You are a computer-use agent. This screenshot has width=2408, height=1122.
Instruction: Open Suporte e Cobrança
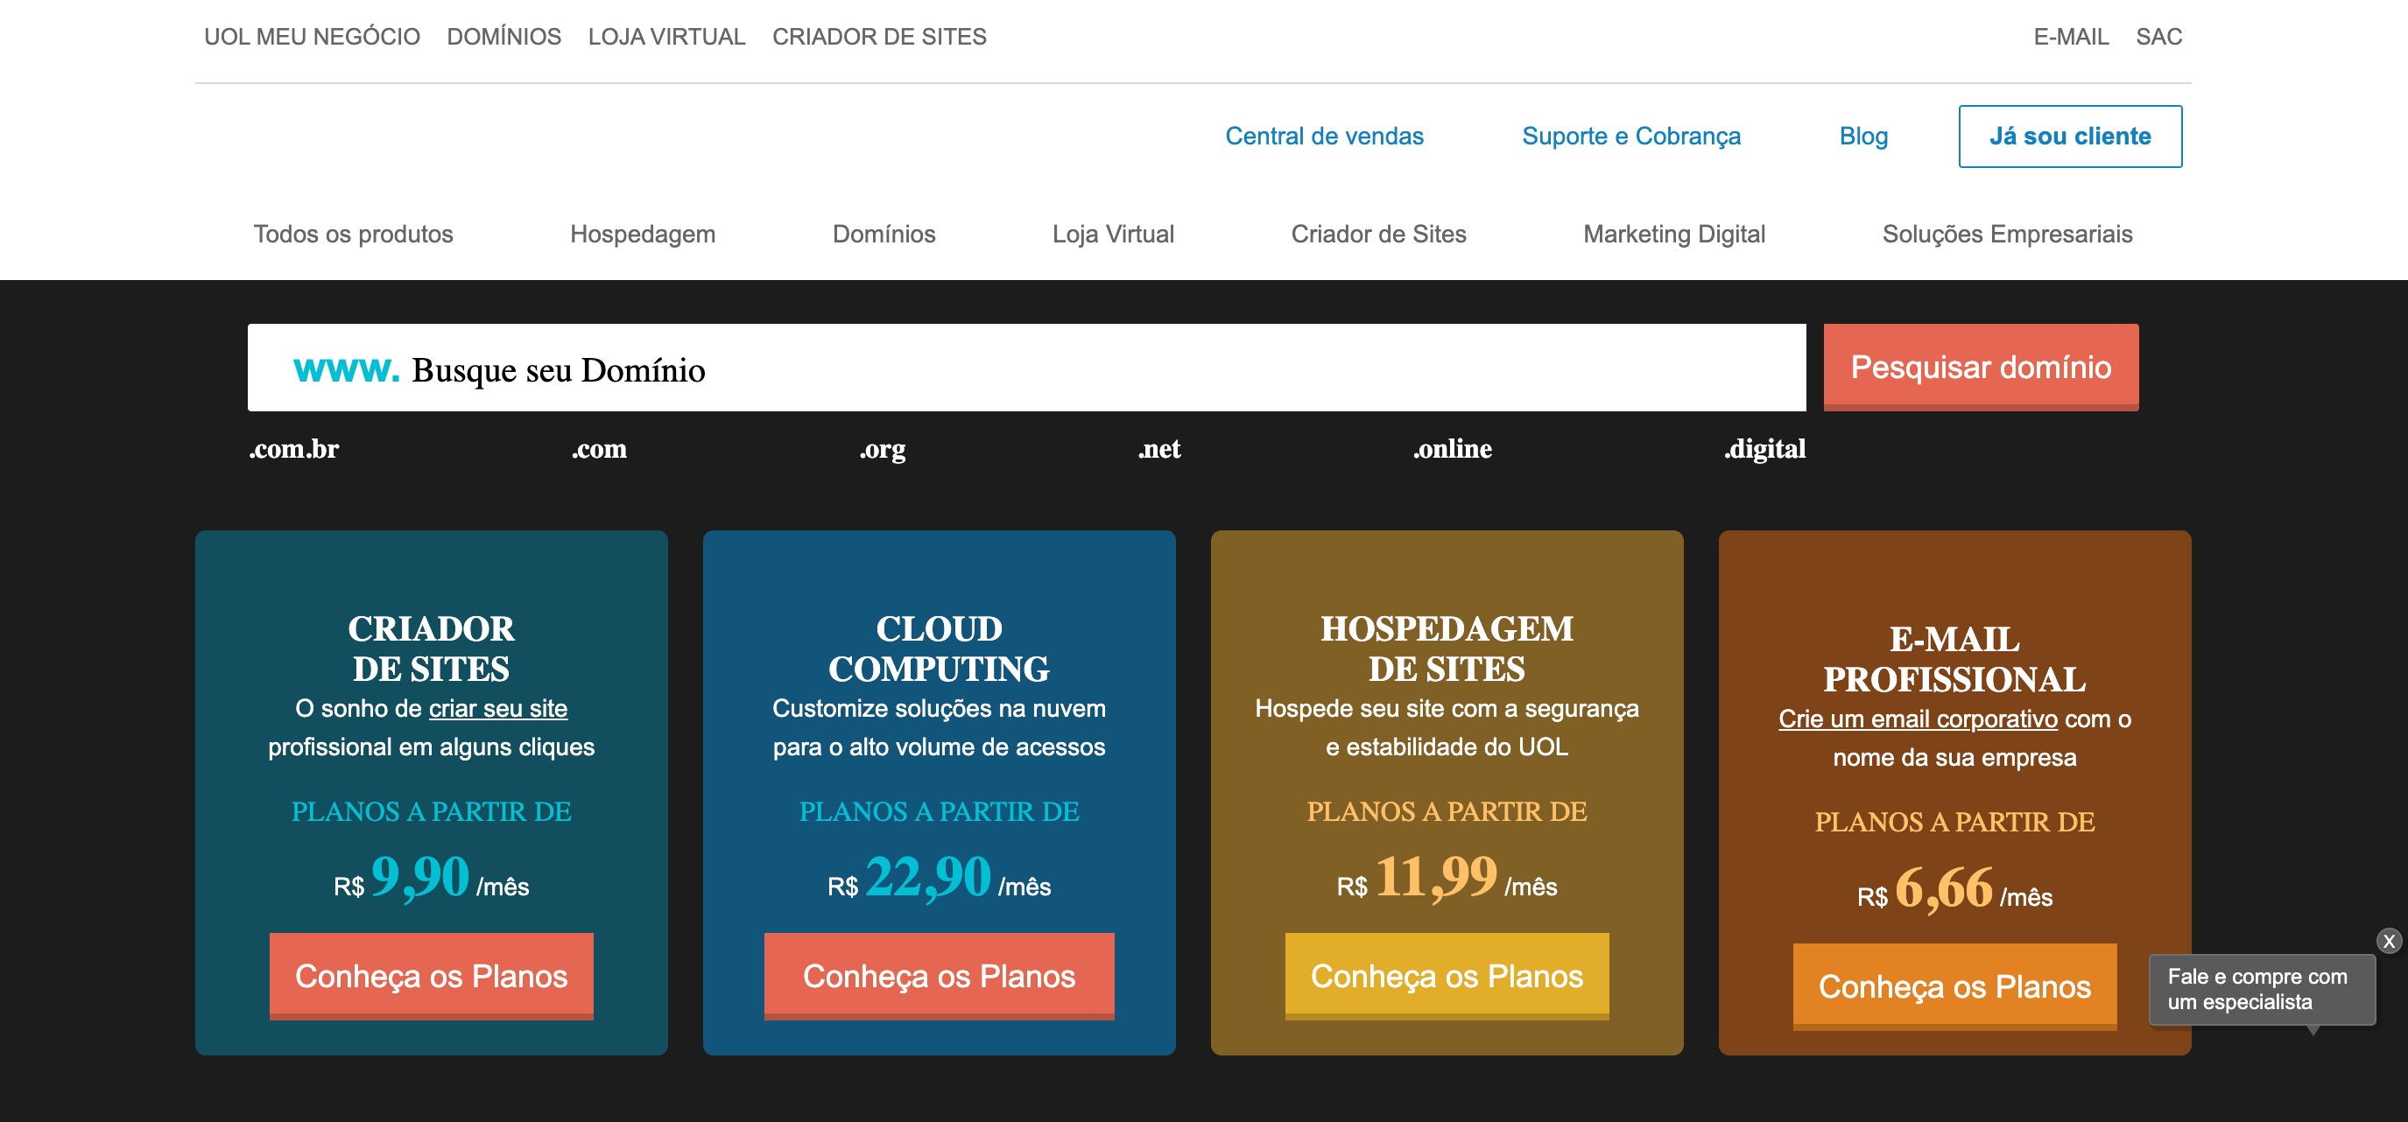(1630, 137)
